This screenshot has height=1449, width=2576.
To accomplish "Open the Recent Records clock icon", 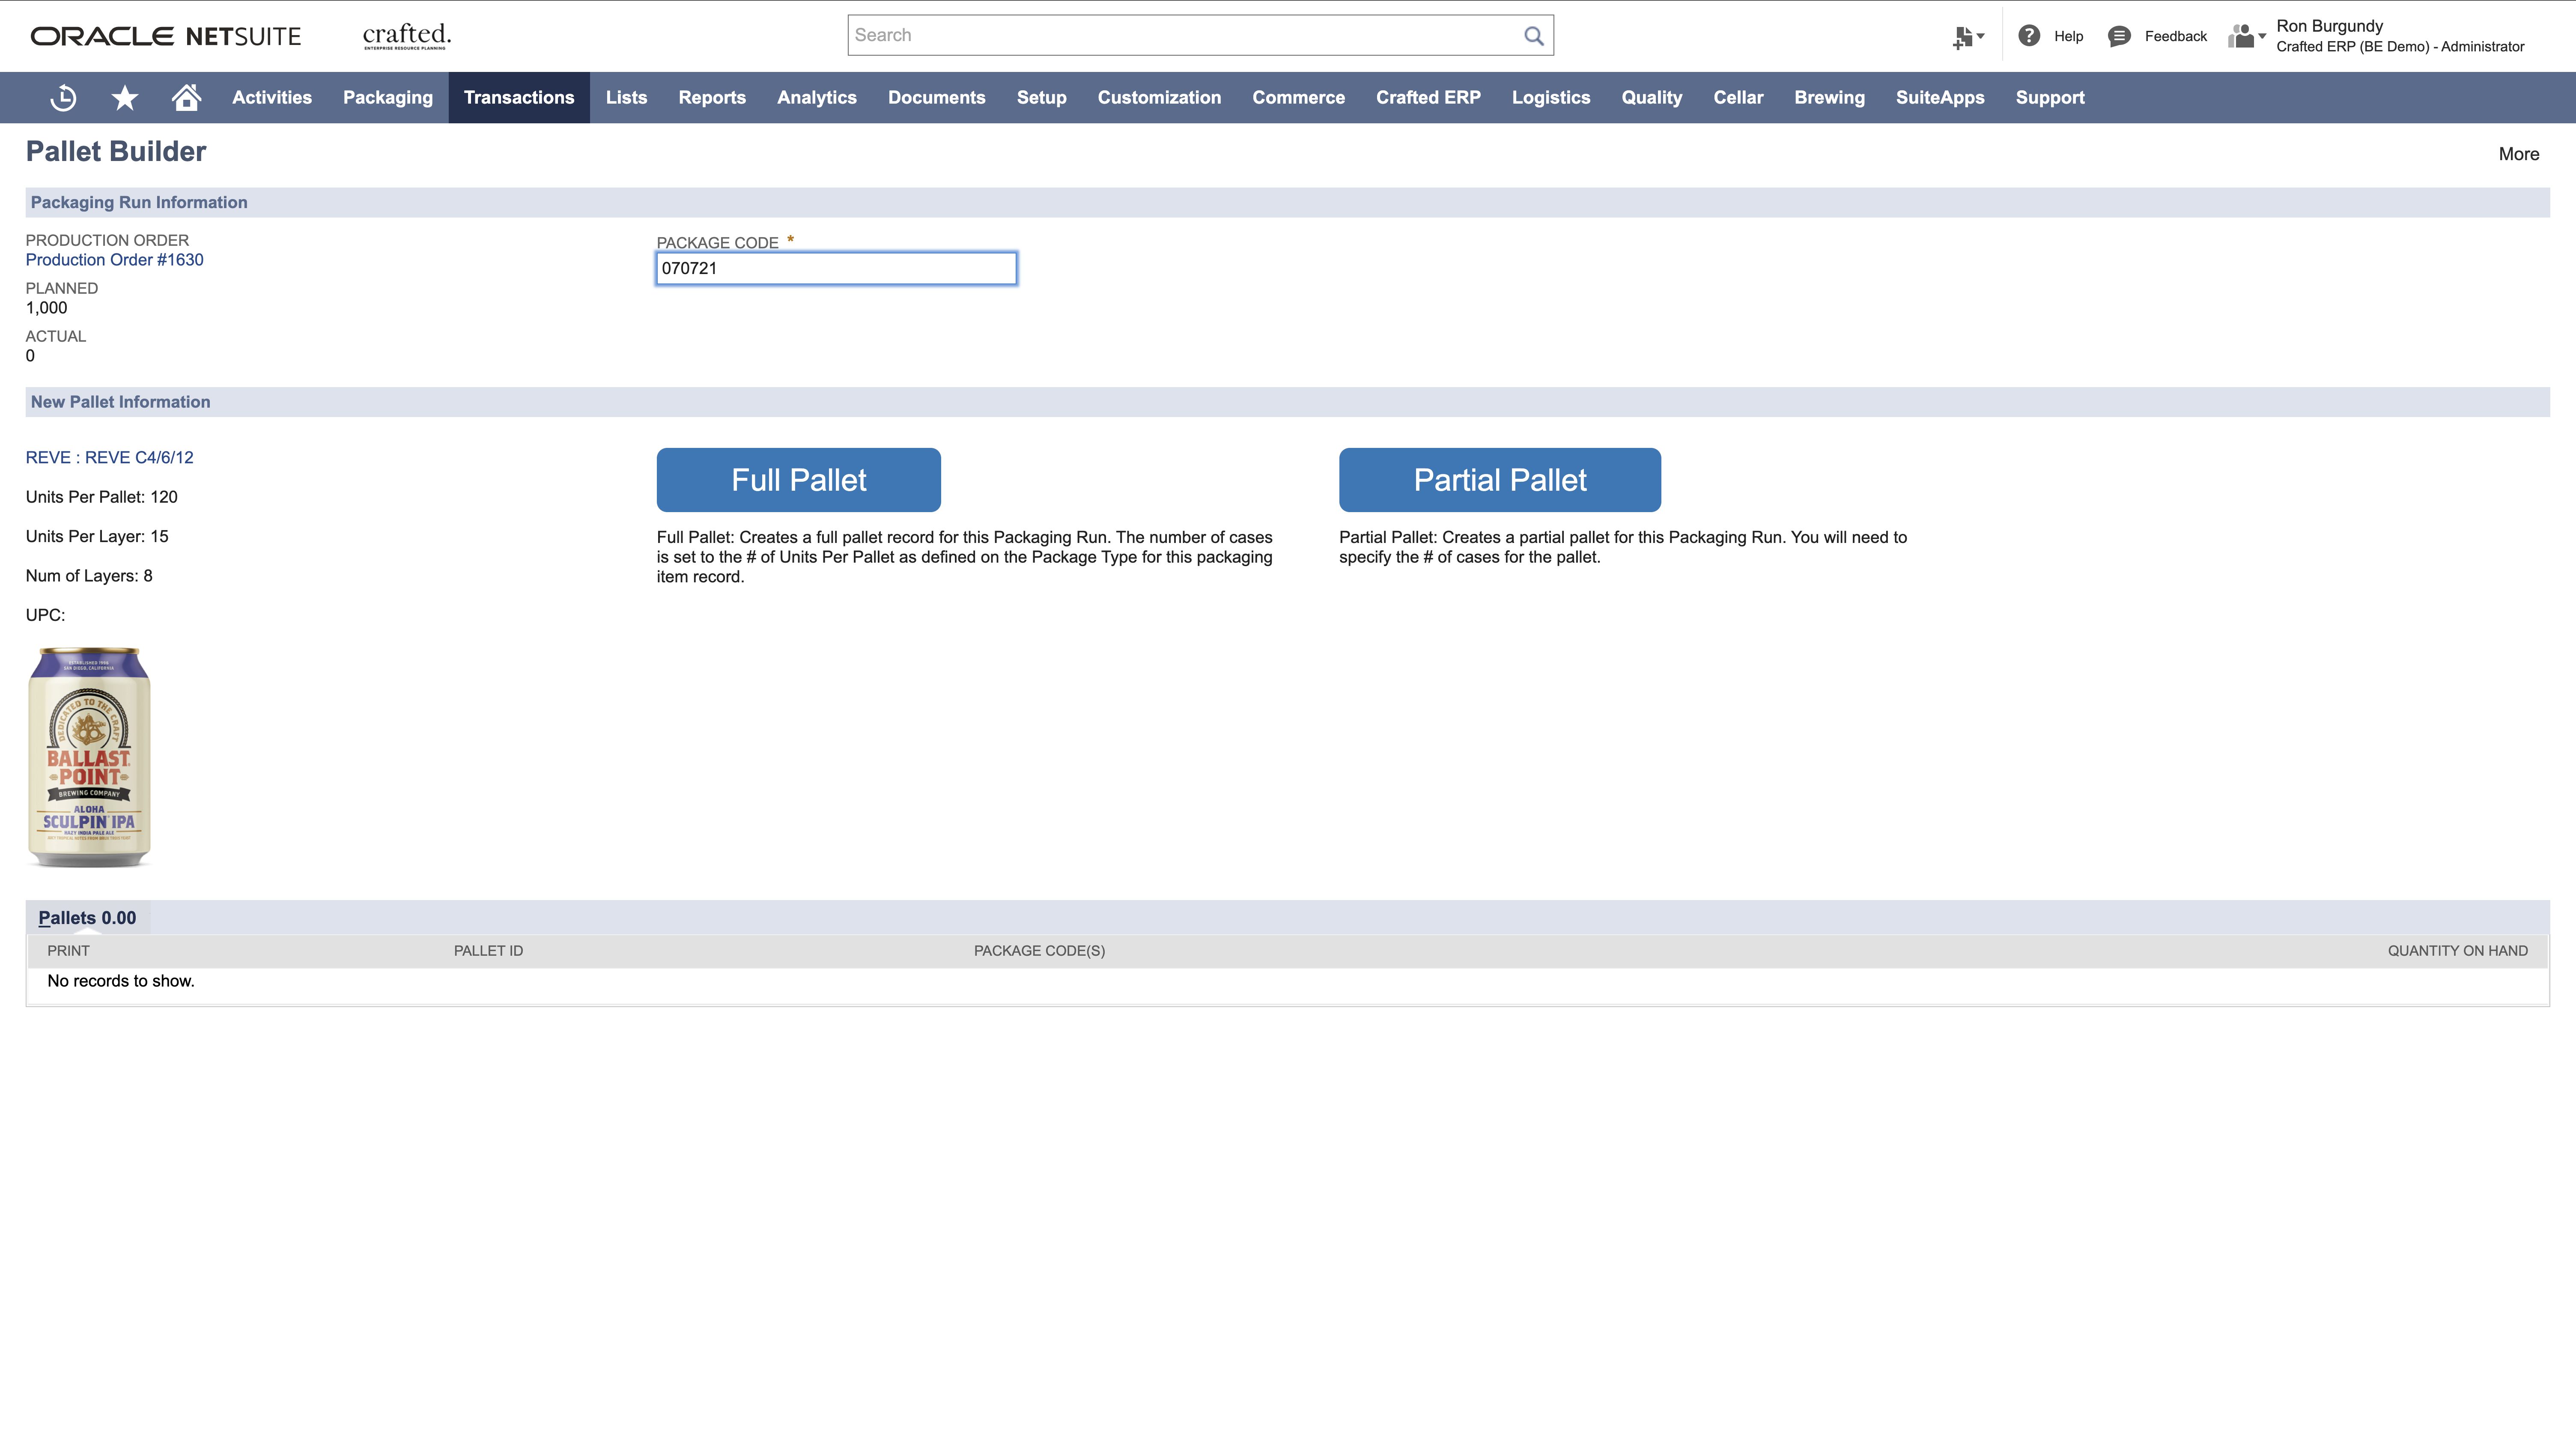I will [63, 98].
